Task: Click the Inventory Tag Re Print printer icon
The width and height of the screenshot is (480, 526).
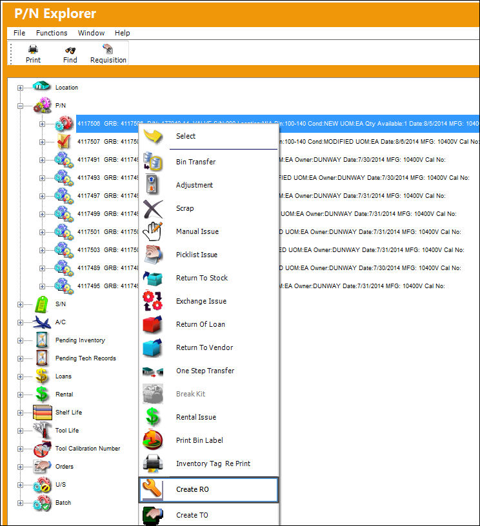Action: click(x=153, y=463)
